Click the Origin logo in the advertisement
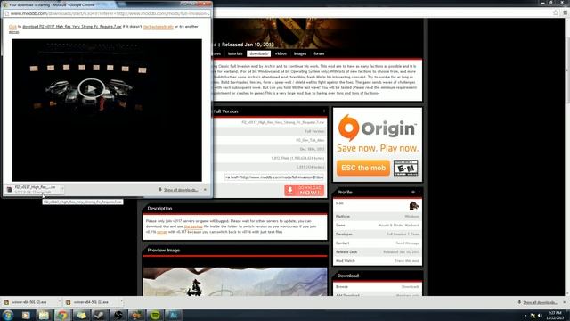The width and height of the screenshot is (570, 321). pyautogui.click(x=377, y=128)
